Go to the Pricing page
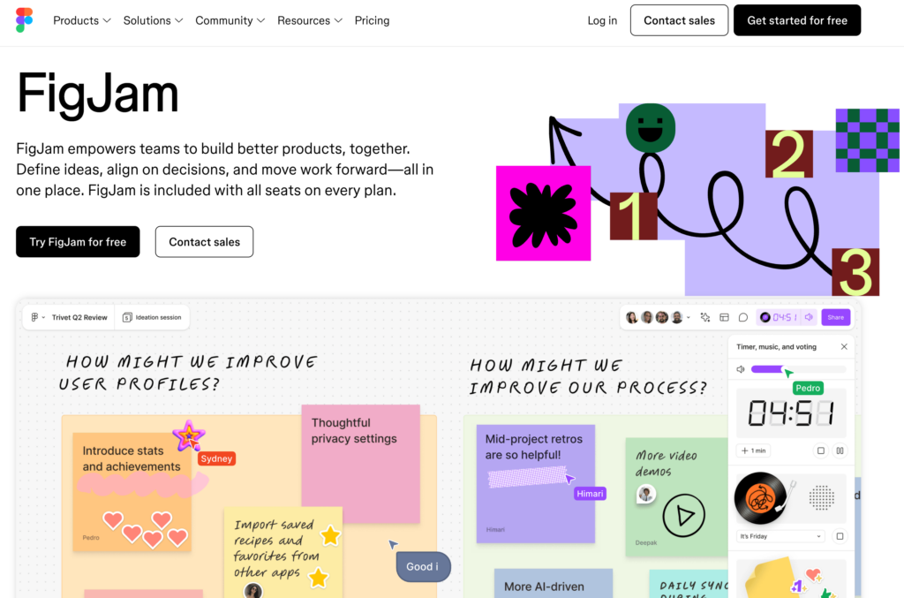Viewport: 904px width, 598px height. (372, 21)
